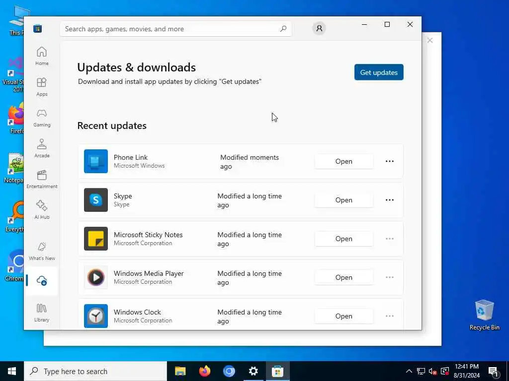Click the Windows Clock name

coord(137,312)
